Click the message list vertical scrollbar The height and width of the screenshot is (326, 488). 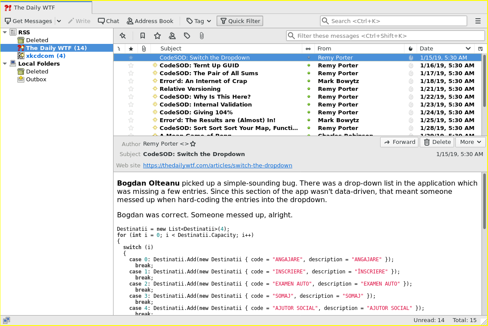485,81
